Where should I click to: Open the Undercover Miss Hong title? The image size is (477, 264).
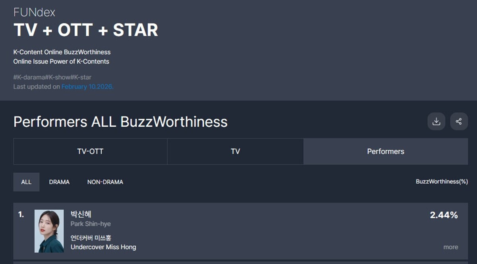pyautogui.click(x=103, y=247)
